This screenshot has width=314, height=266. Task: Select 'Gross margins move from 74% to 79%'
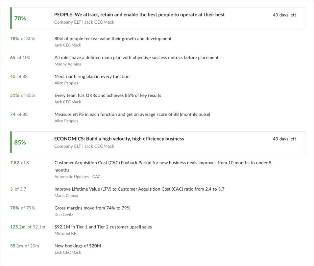pyautogui.click(x=92, y=208)
